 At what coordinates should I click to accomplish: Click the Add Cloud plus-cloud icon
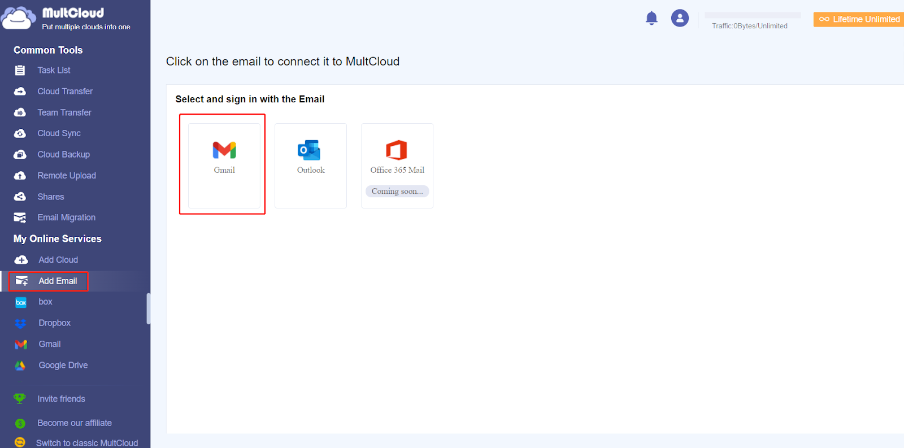pyautogui.click(x=21, y=260)
